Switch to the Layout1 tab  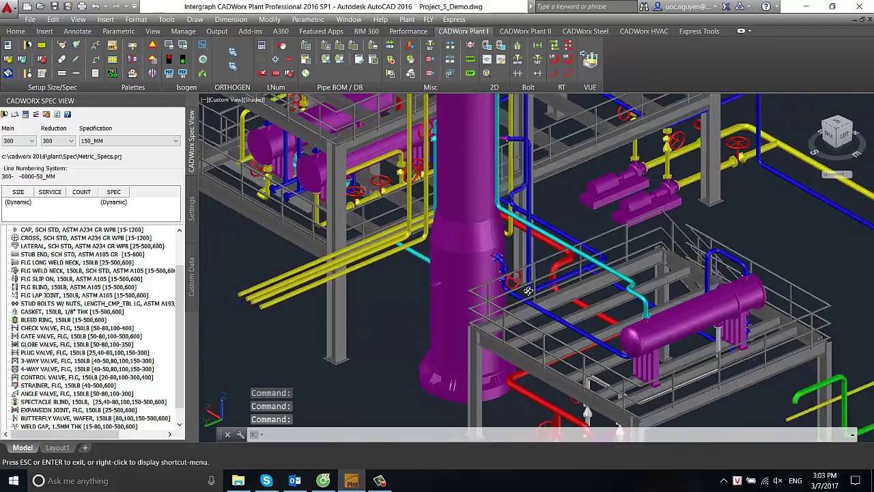point(57,448)
